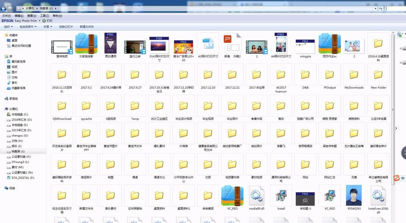406x223 pixels.
Task: Select the MyDownloads folder
Action: click(x=354, y=77)
